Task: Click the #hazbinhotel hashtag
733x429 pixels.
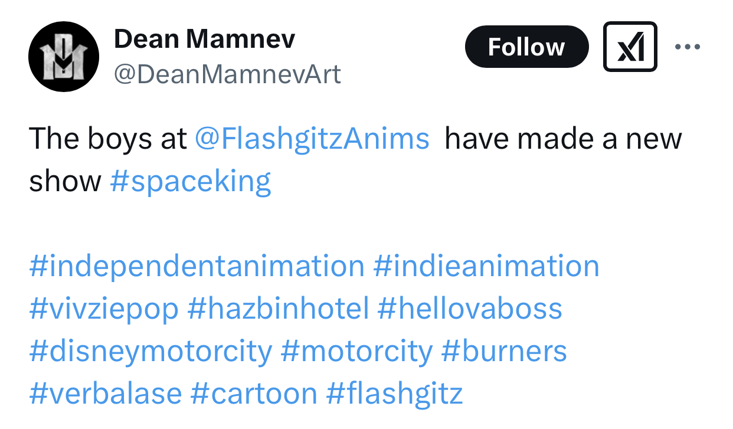Action: pos(278,309)
